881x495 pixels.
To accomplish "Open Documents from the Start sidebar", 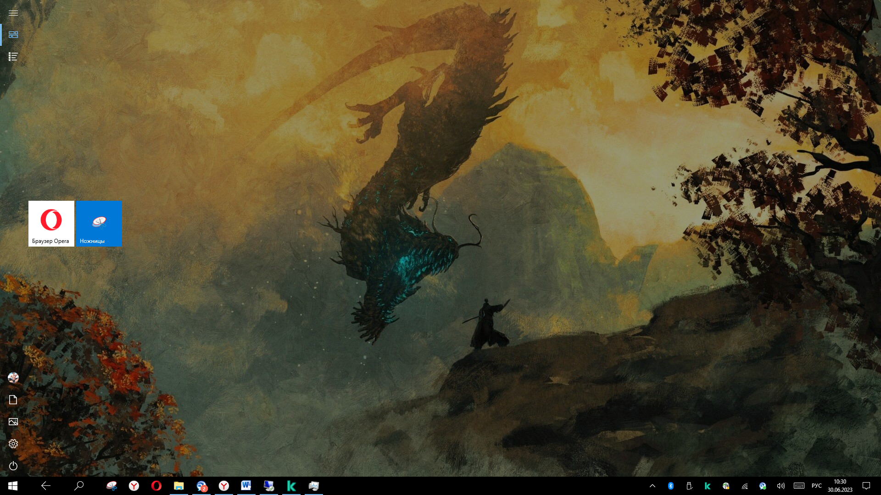I will [x=13, y=400].
